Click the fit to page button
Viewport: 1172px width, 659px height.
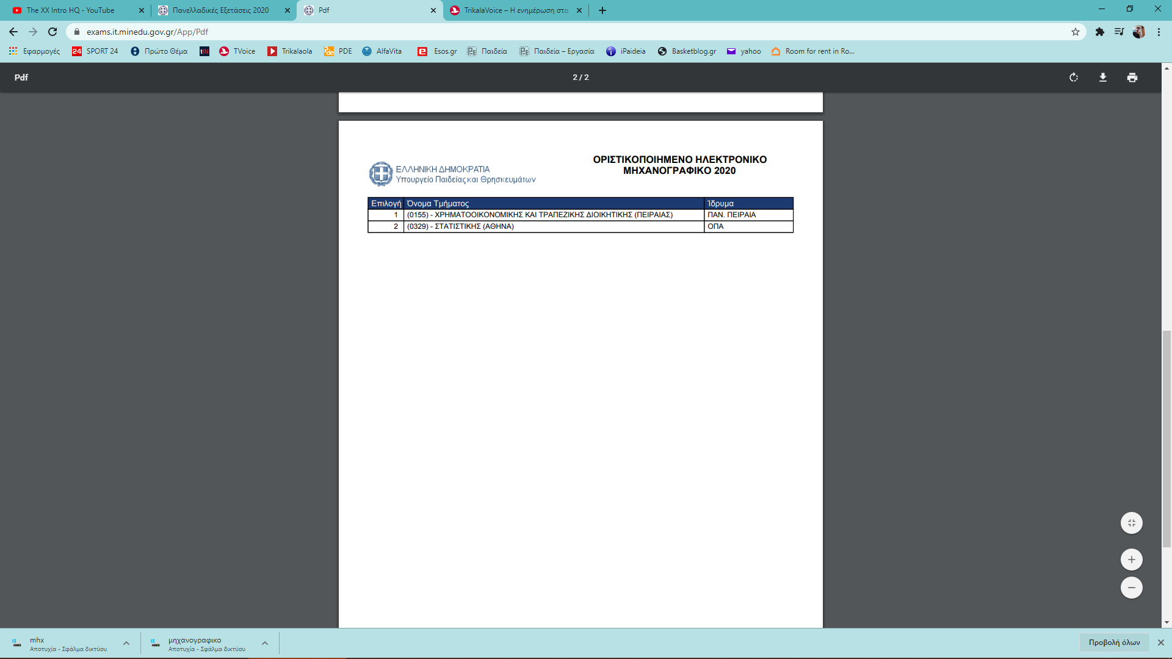click(1131, 523)
